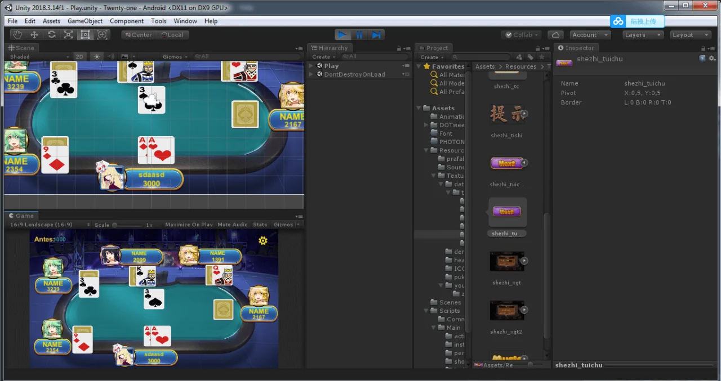Pause the game with Pause button
Screen dimensions: 721x381
(359, 35)
